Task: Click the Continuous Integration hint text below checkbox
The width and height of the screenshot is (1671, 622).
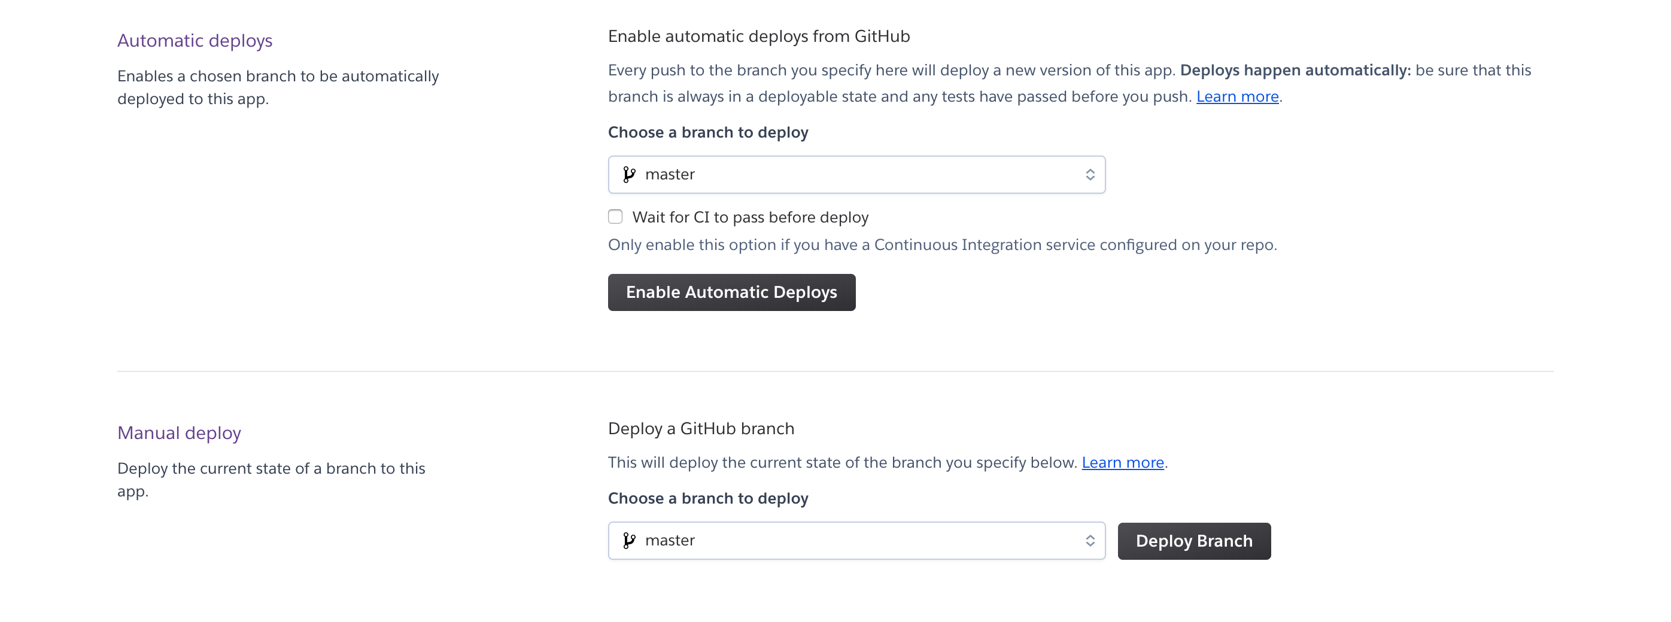Action: pyautogui.click(x=942, y=245)
